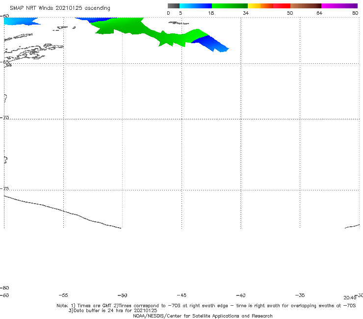This screenshot has width=363, height=319.
Task: Click the color bar label '64'
Action: tap(319, 13)
